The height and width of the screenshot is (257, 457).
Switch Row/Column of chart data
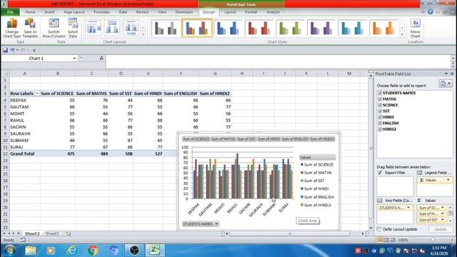click(54, 29)
